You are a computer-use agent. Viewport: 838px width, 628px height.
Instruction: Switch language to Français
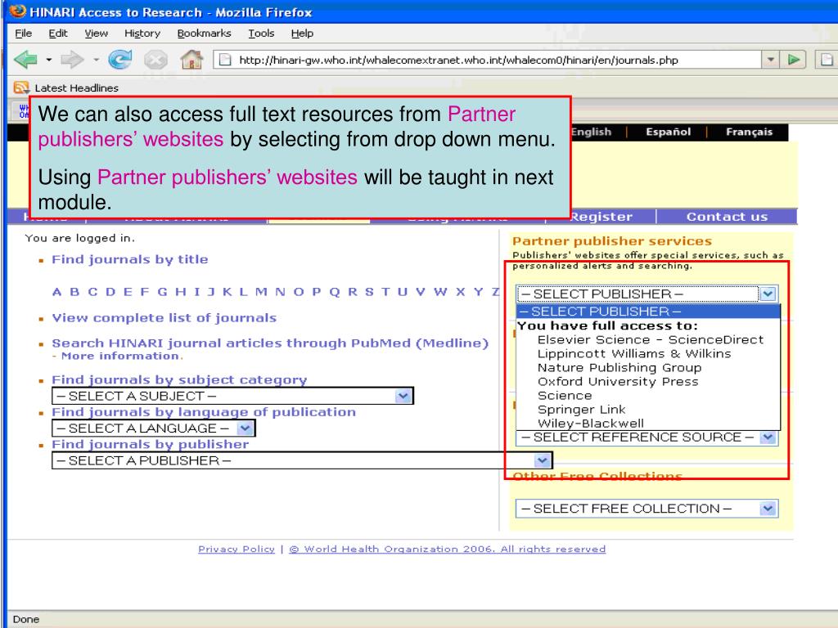point(749,132)
